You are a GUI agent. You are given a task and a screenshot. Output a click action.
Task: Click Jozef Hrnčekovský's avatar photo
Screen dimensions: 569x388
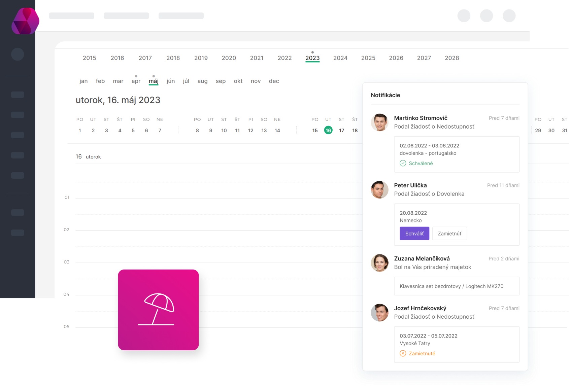click(x=379, y=312)
